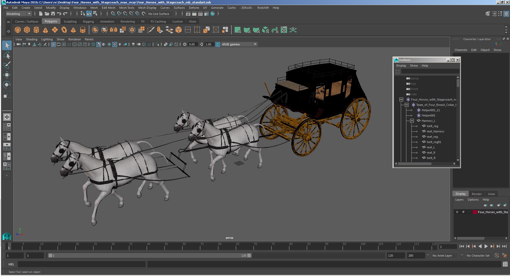Toggle isolate select in viewport toolbar
Image resolution: width=510 pixels, height=276 pixels.
tap(157, 44)
